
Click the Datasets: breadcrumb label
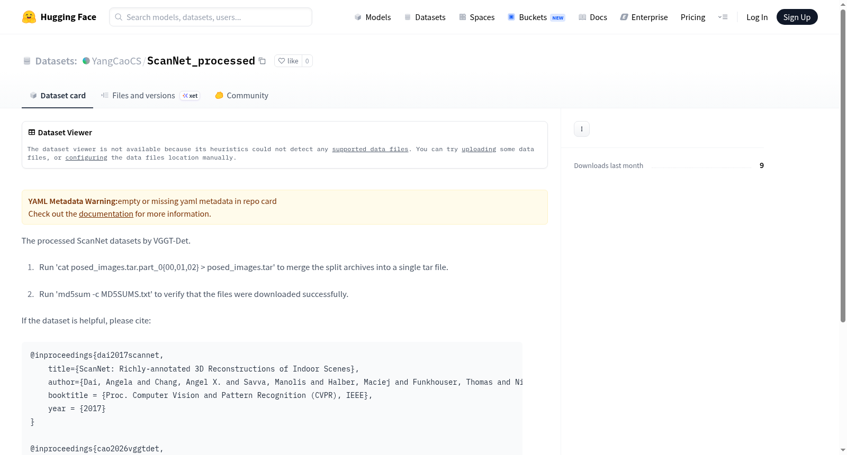click(x=56, y=61)
